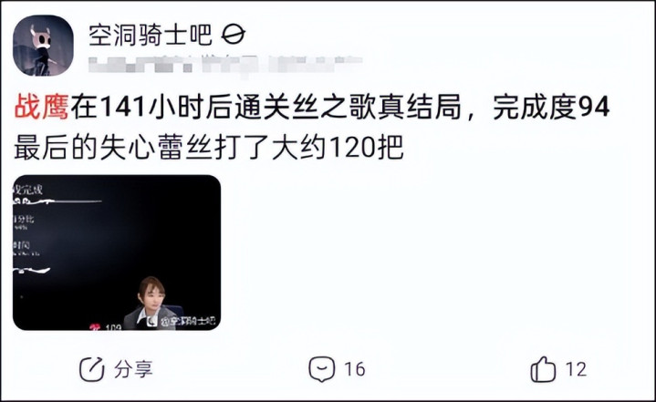Click the share arrow icon
Screen dimensions: 656x402
tap(91, 369)
